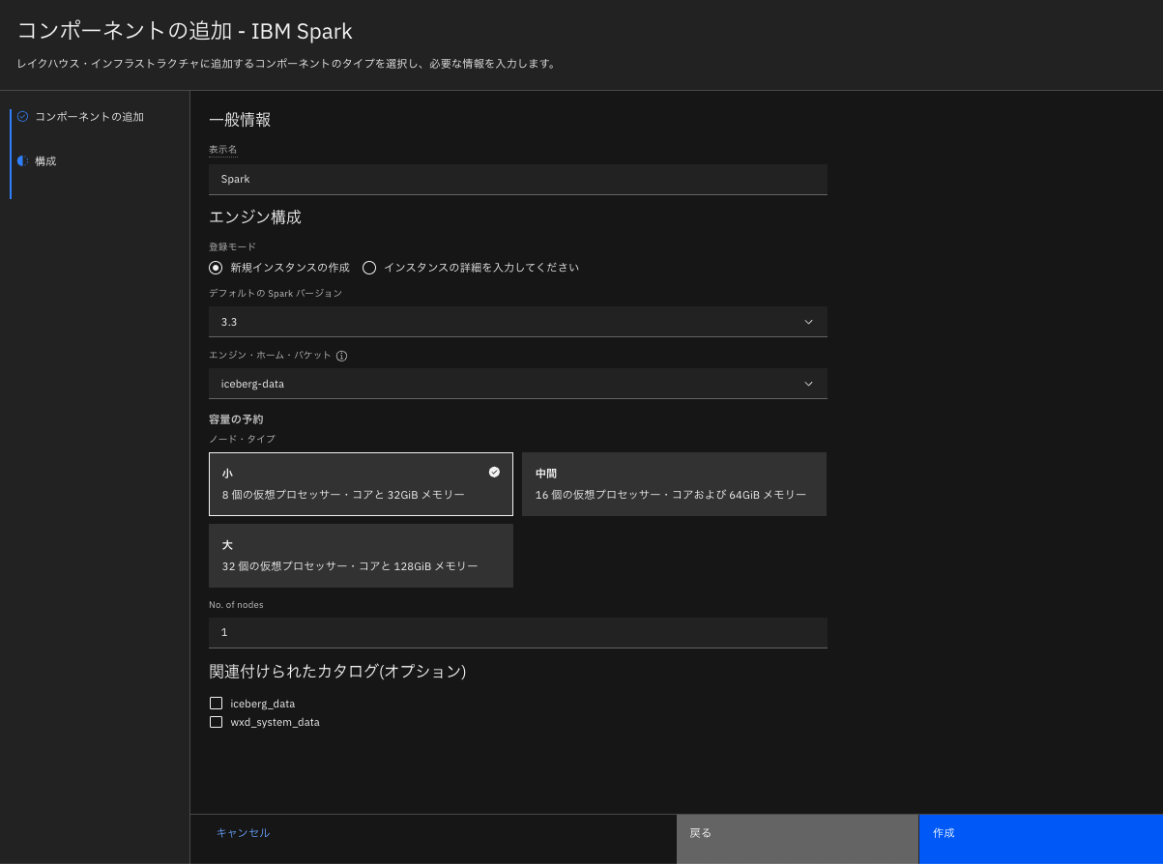Click the info icon beside エンジン・ホーム・バケット
1163x864 pixels.
click(341, 356)
